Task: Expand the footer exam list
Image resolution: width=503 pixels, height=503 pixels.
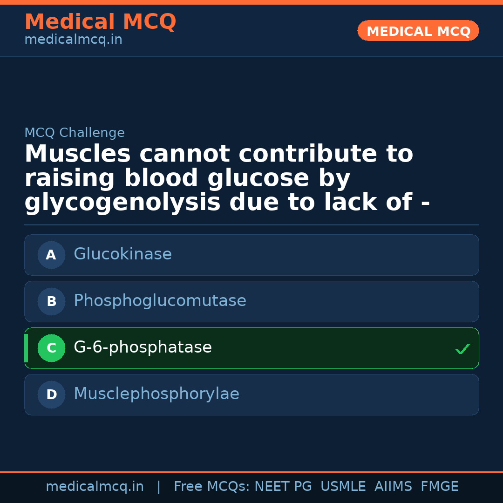Action: pyautogui.click(x=316, y=486)
